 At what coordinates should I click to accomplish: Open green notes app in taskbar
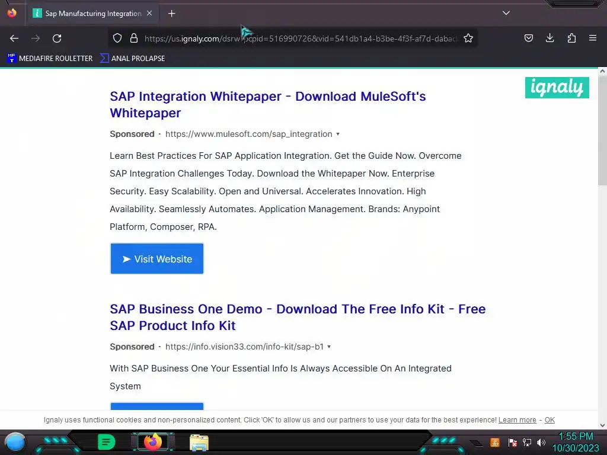coord(106,442)
